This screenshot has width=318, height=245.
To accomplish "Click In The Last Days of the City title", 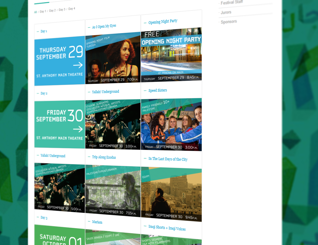I will [x=168, y=159].
